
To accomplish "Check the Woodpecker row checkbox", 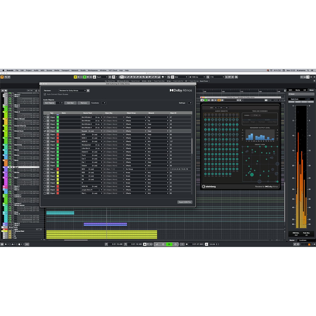I will click(x=45, y=145).
